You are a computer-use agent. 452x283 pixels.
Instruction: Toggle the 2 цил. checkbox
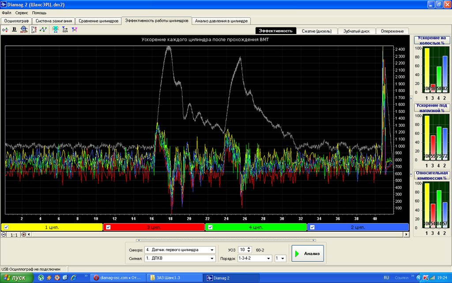point(312,227)
